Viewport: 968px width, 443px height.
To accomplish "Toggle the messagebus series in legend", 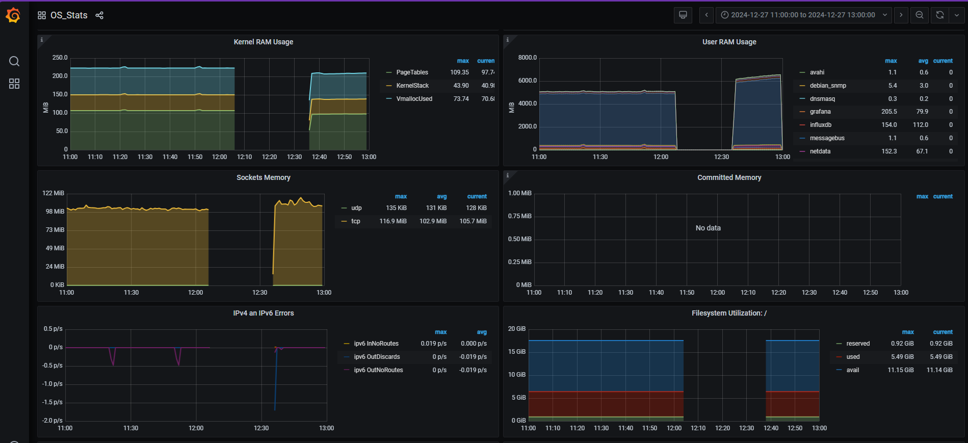I will pos(827,138).
